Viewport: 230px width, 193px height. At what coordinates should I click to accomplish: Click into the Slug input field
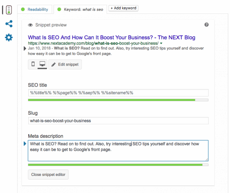pyautogui.click(x=118, y=121)
